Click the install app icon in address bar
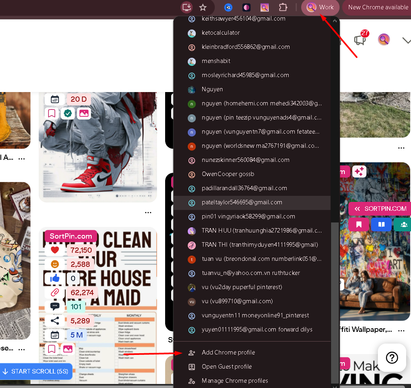 coord(187,7)
